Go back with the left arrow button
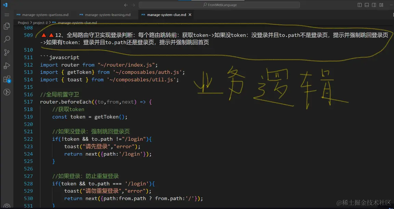This screenshot has width=394, height=209. (x=126, y=5)
